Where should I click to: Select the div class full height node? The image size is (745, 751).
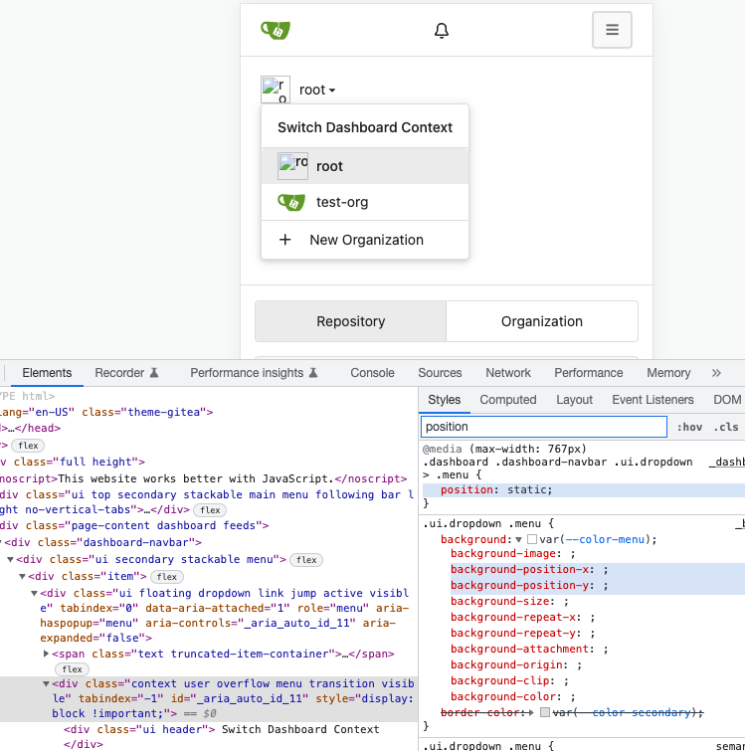(73, 462)
